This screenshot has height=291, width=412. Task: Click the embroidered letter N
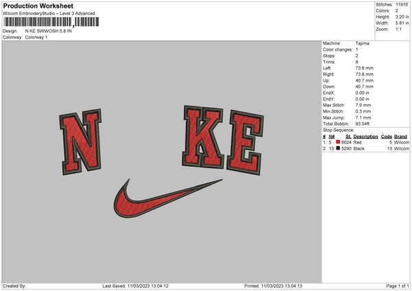[x=80, y=142]
